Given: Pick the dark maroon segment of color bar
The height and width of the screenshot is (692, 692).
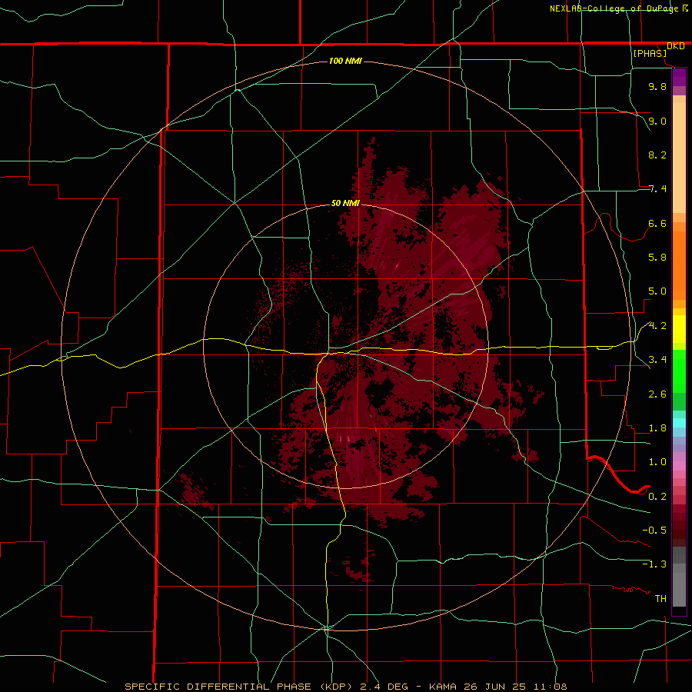Looking at the screenshot, I should (x=679, y=530).
